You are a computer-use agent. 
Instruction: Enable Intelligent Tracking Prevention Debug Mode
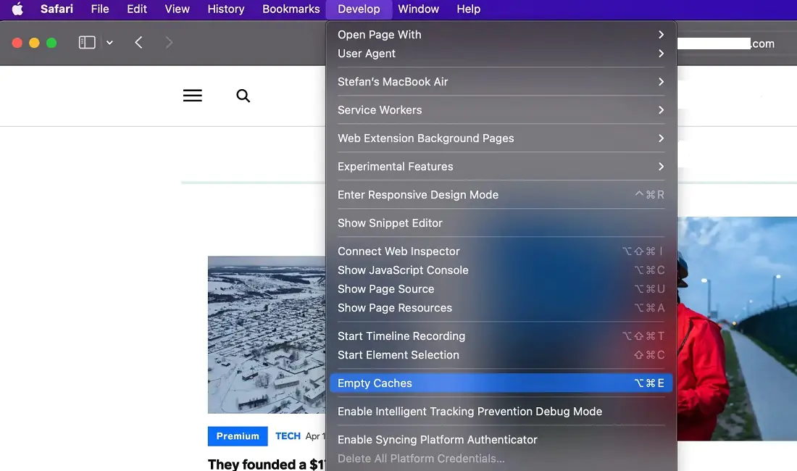(501, 412)
